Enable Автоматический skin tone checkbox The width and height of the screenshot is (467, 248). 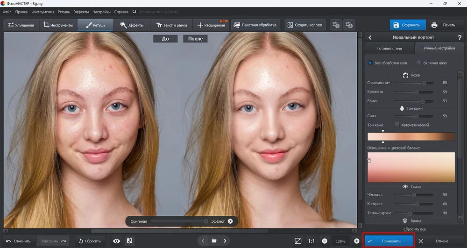click(396, 125)
